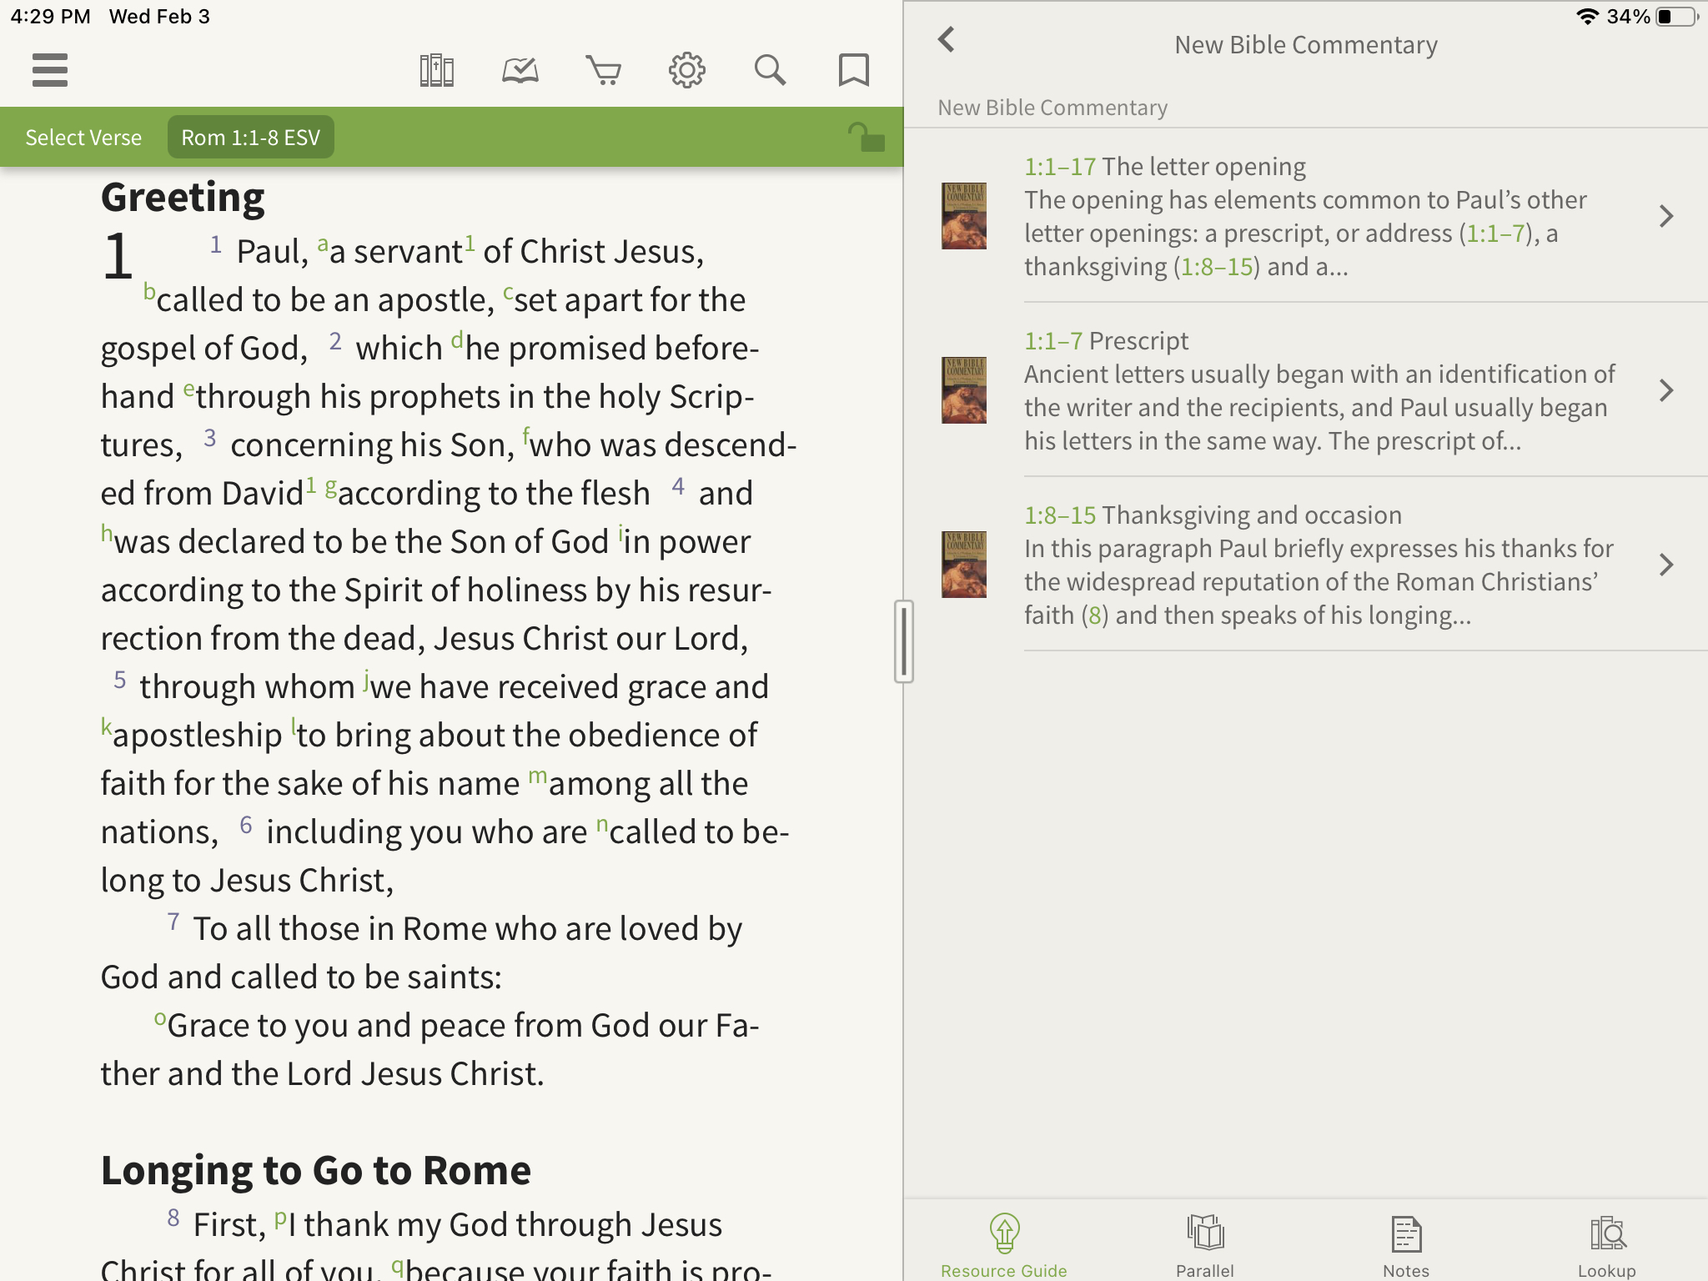Open the settings gear icon

(686, 70)
